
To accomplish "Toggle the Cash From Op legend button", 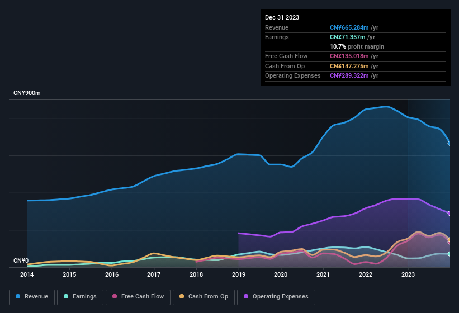I will (x=204, y=297).
